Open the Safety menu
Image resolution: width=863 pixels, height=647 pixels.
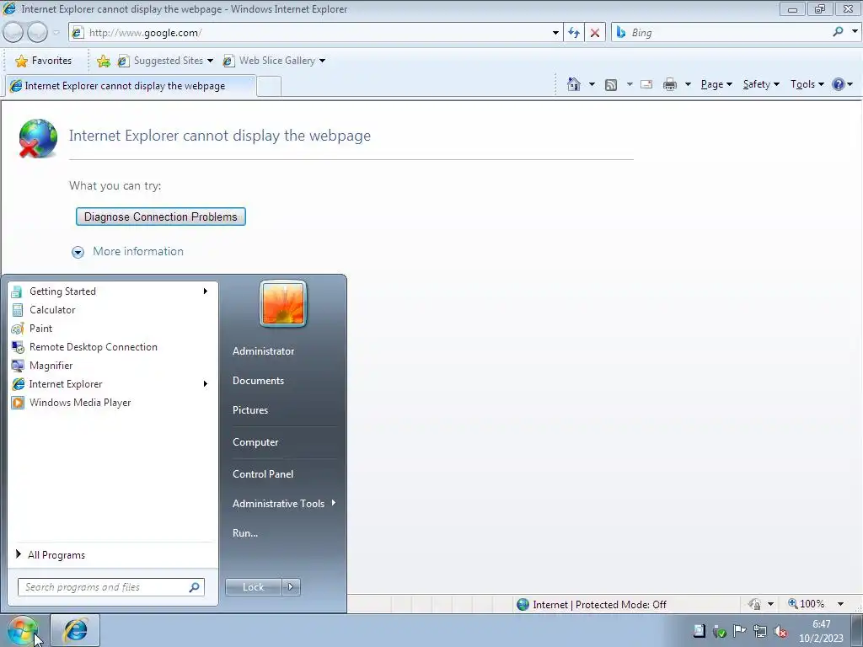point(761,84)
